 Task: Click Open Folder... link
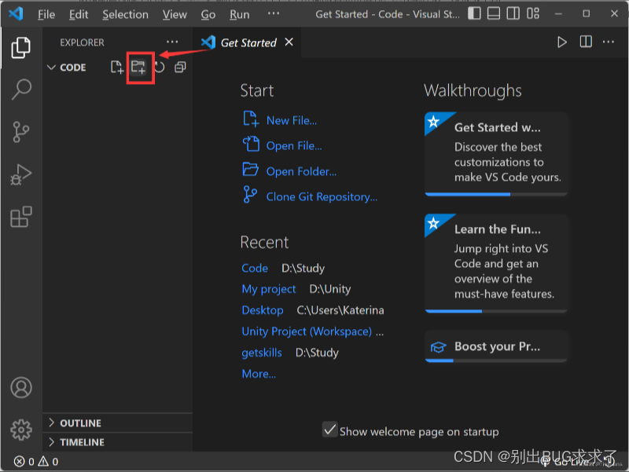coord(301,171)
